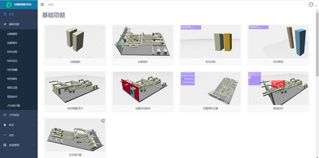Image resolution: width=319 pixels, height=158 pixels.
Task: Open 构件定位 in the sidebar submenu
Action: click(12, 61)
